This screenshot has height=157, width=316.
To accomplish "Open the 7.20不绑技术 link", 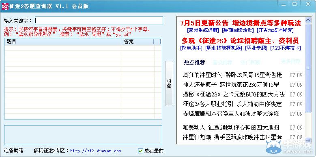I will 285,48.
